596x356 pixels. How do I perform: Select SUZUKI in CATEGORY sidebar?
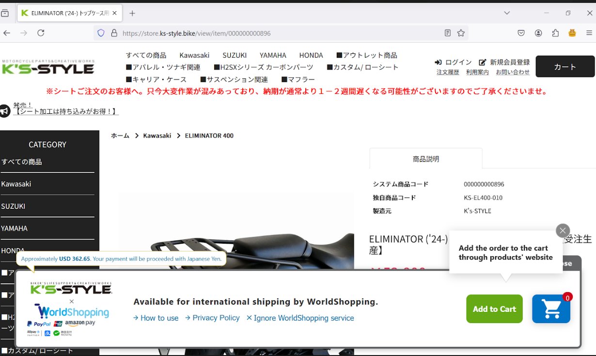click(x=13, y=206)
